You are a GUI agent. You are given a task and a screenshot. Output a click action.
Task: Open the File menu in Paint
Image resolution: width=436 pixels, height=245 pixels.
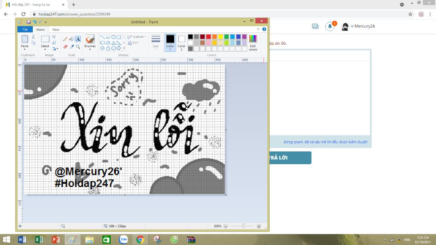25,29
